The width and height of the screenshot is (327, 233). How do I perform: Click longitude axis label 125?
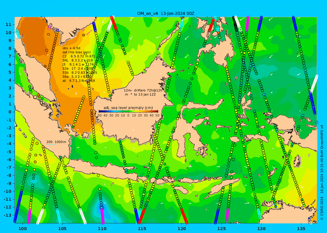[222, 229]
